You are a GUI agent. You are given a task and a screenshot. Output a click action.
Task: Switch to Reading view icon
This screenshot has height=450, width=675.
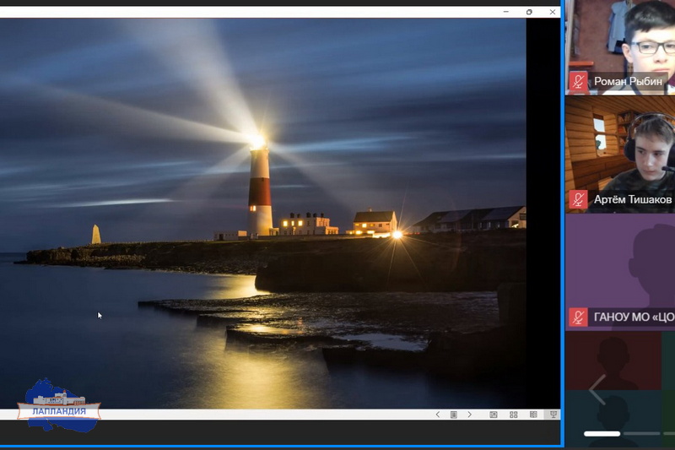[x=533, y=415]
